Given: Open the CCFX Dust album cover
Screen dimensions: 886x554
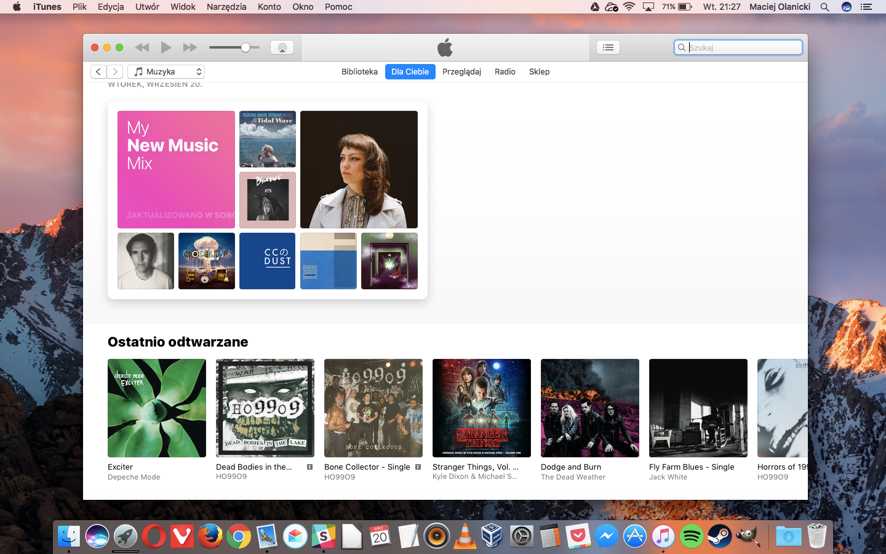Looking at the screenshot, I should (268, 261).
